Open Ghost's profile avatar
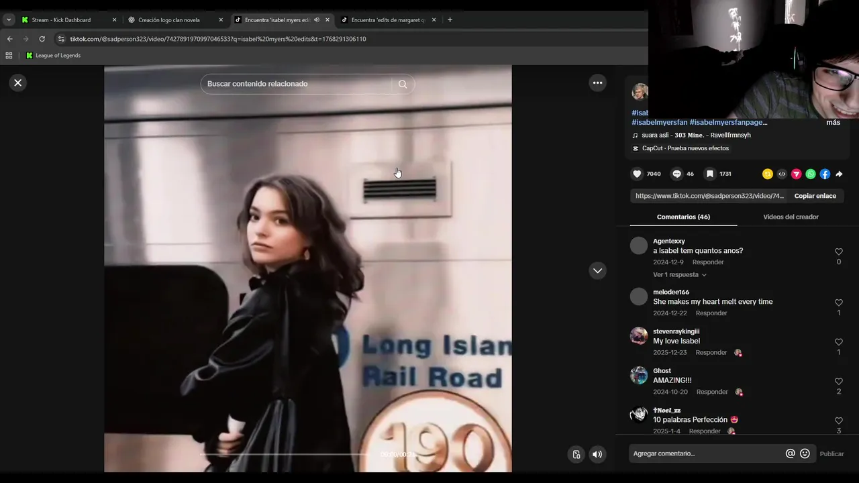 click(x=639, y=375)
